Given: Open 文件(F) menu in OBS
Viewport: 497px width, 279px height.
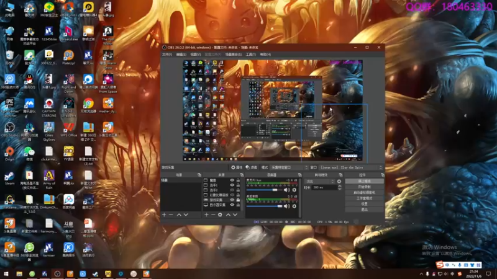Looking at the screenshot, I should point(167,55).
